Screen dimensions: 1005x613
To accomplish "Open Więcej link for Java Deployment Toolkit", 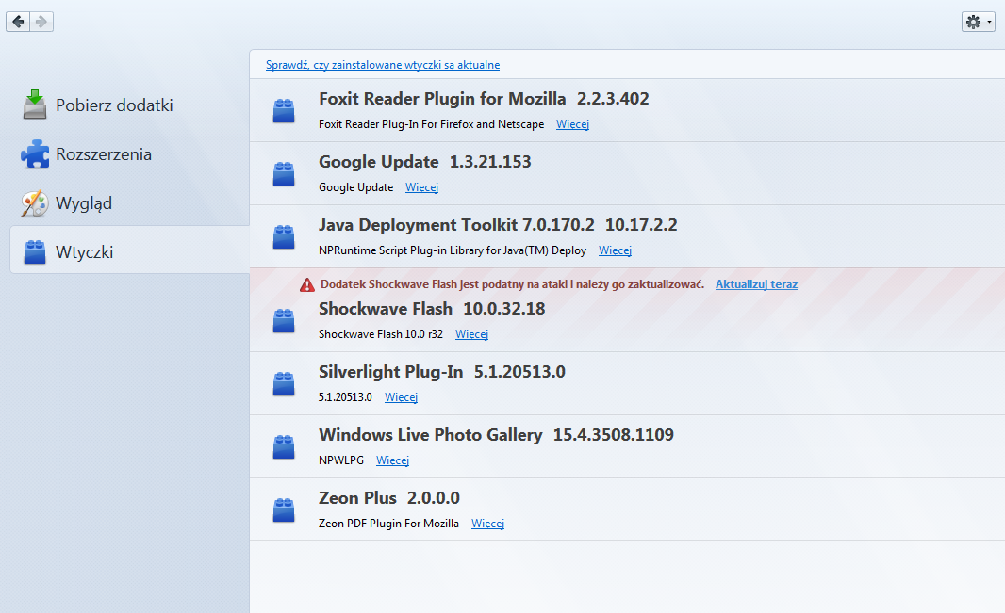I will [616, 250].
